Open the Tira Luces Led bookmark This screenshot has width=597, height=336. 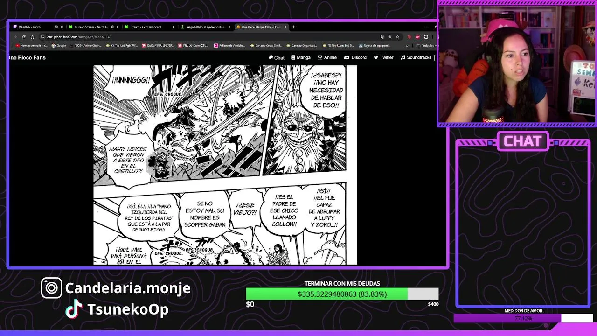tap(338, 45)
